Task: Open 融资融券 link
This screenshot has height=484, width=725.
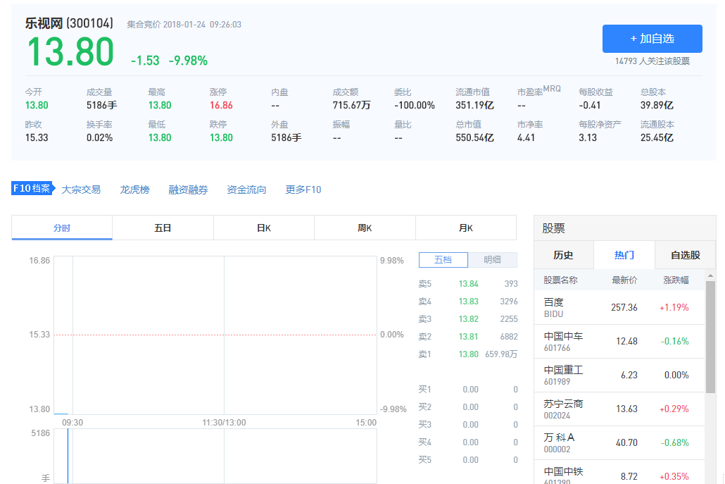Action: (188, 190)
